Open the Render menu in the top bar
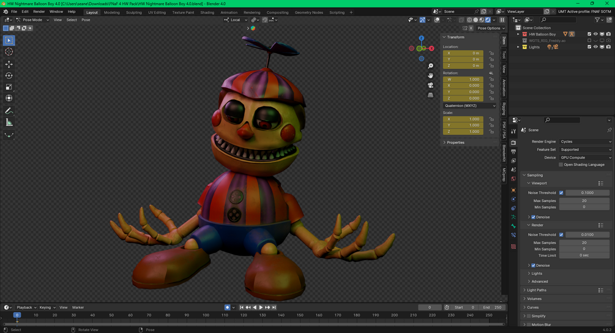Image resolution: width=615 pixels, height=333 pixels. pyautogui.click(x=39, y=12)
